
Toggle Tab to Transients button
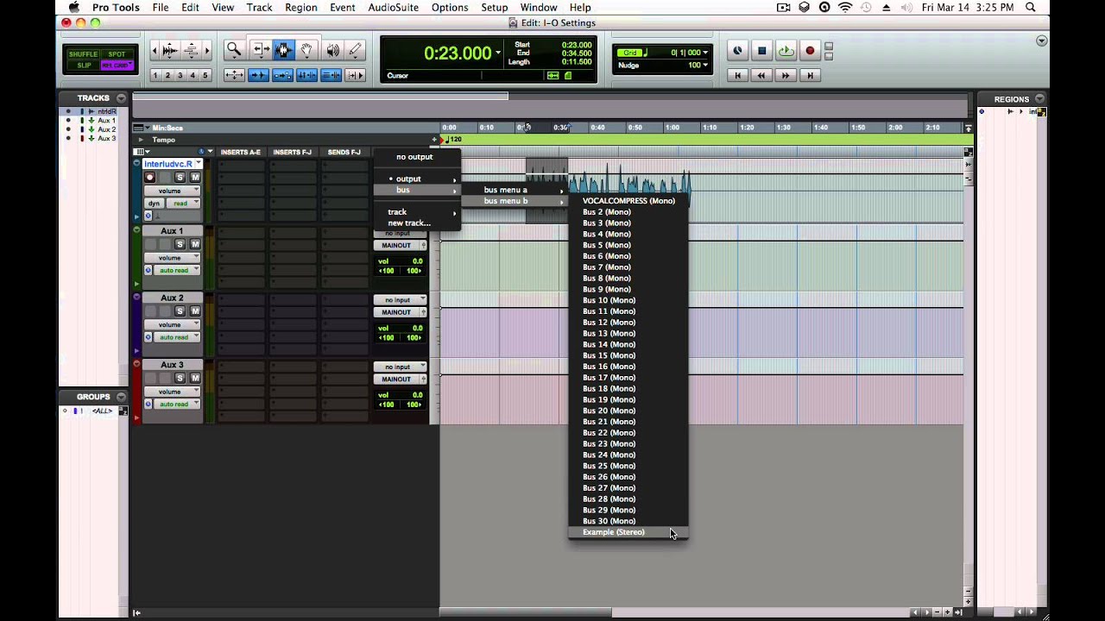[258, 75]
